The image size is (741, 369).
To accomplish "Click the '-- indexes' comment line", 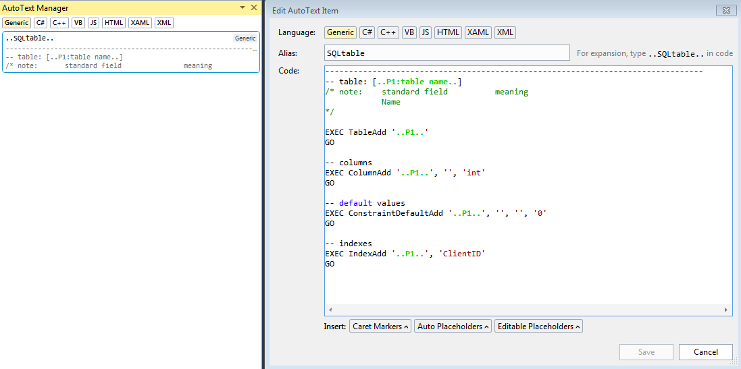I will coord(349,244).
